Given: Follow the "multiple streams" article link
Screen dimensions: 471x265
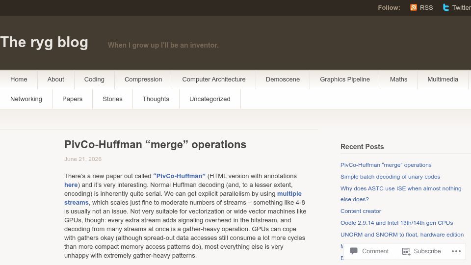Looking at the screenshot, I should [x=183, y=198].
